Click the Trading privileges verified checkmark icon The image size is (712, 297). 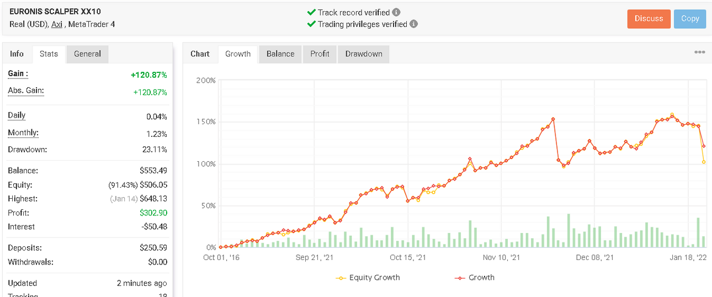[x=311, y=24]
